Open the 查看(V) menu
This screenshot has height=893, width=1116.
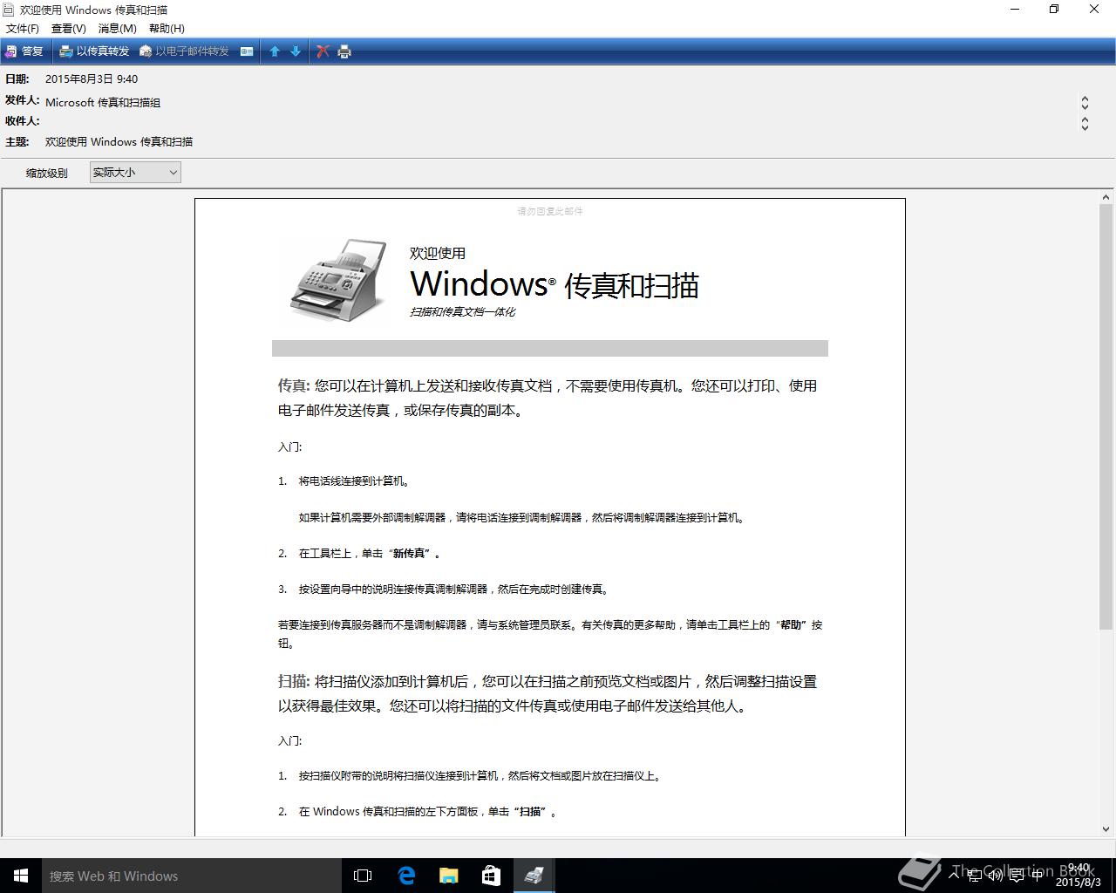[69, 28]
